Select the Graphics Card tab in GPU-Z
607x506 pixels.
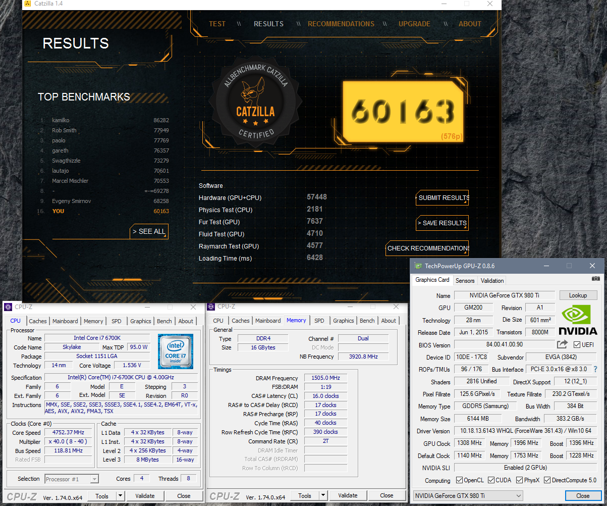(x=432, y=280)
